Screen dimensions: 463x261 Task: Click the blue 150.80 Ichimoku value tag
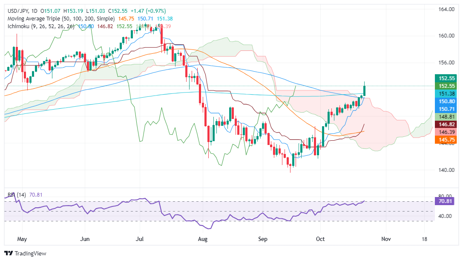(x=446, y=101)
